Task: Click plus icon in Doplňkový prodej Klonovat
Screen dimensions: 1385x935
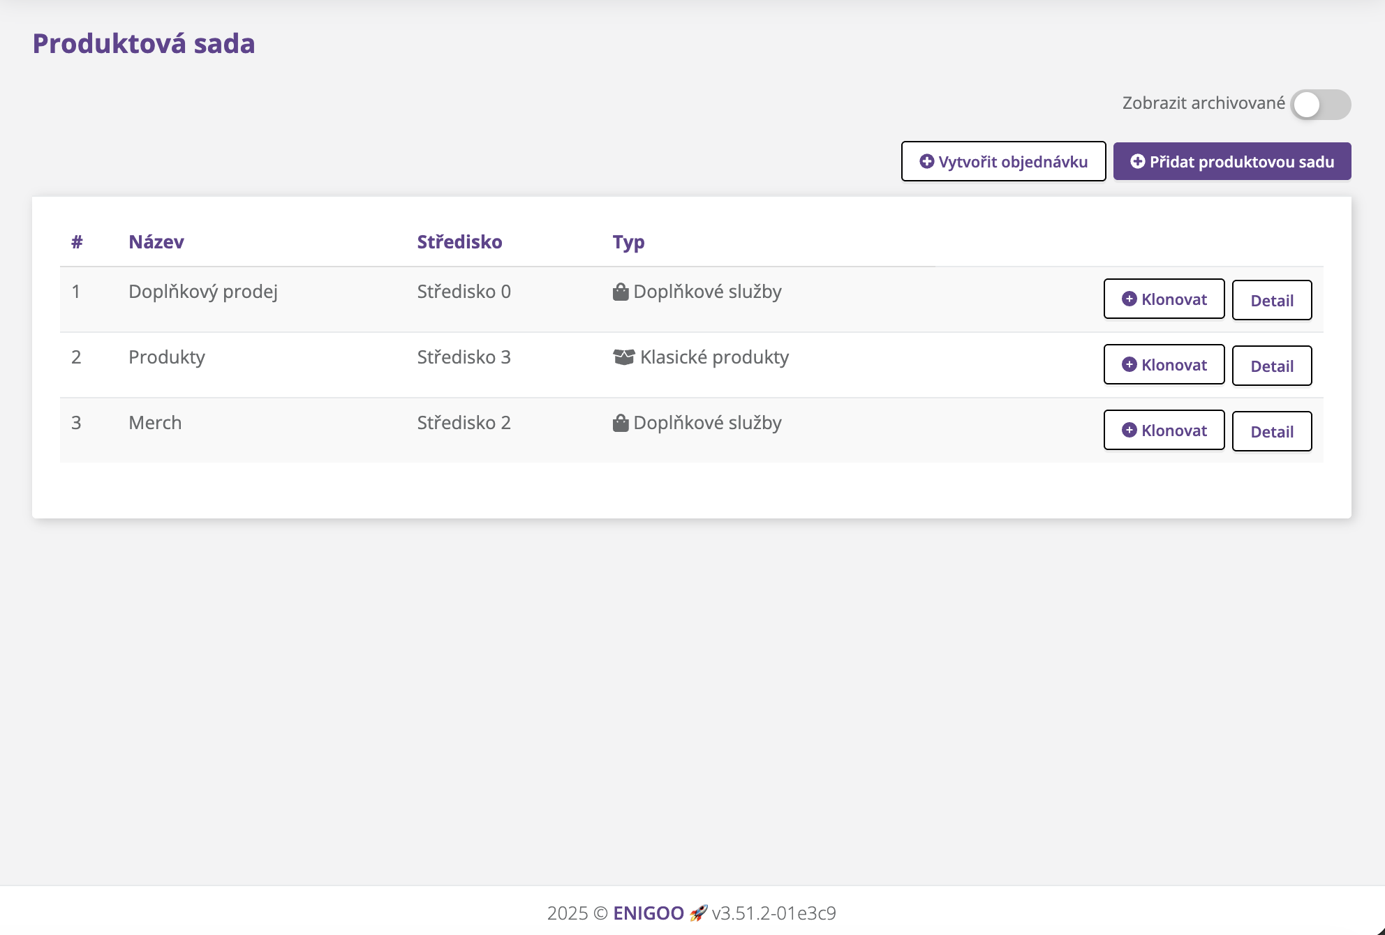Action: 1129,299
